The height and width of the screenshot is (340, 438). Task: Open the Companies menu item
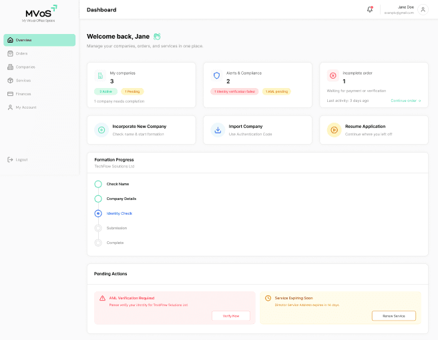point(39,67)
